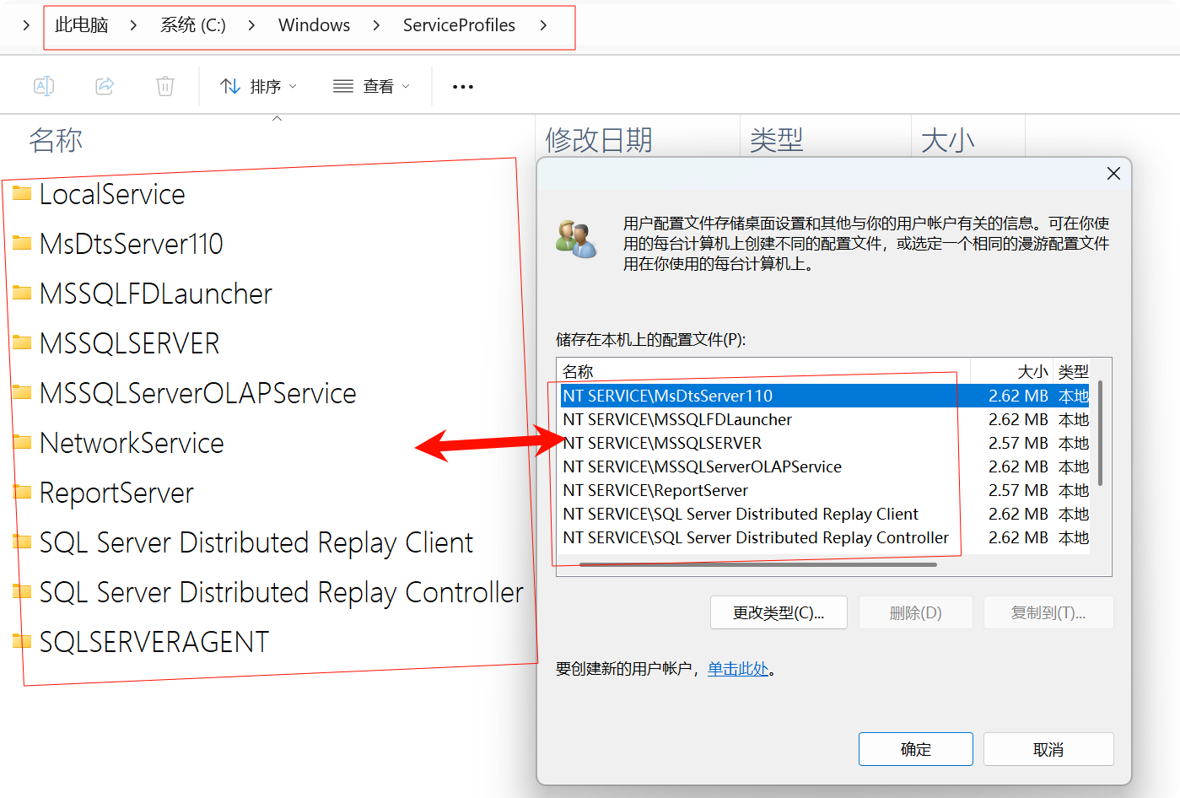Select the MsDtsServer110 folder icon
Screen dimensions: 1180x798
[22, 243]
